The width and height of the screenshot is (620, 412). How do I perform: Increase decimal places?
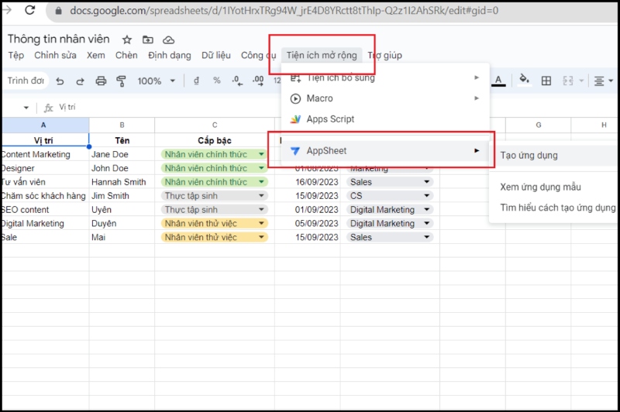pos(258,81)
